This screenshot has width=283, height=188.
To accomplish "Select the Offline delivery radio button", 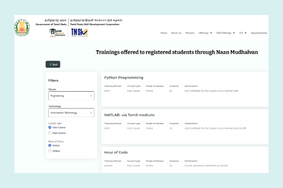I will [x=50, y=151].
